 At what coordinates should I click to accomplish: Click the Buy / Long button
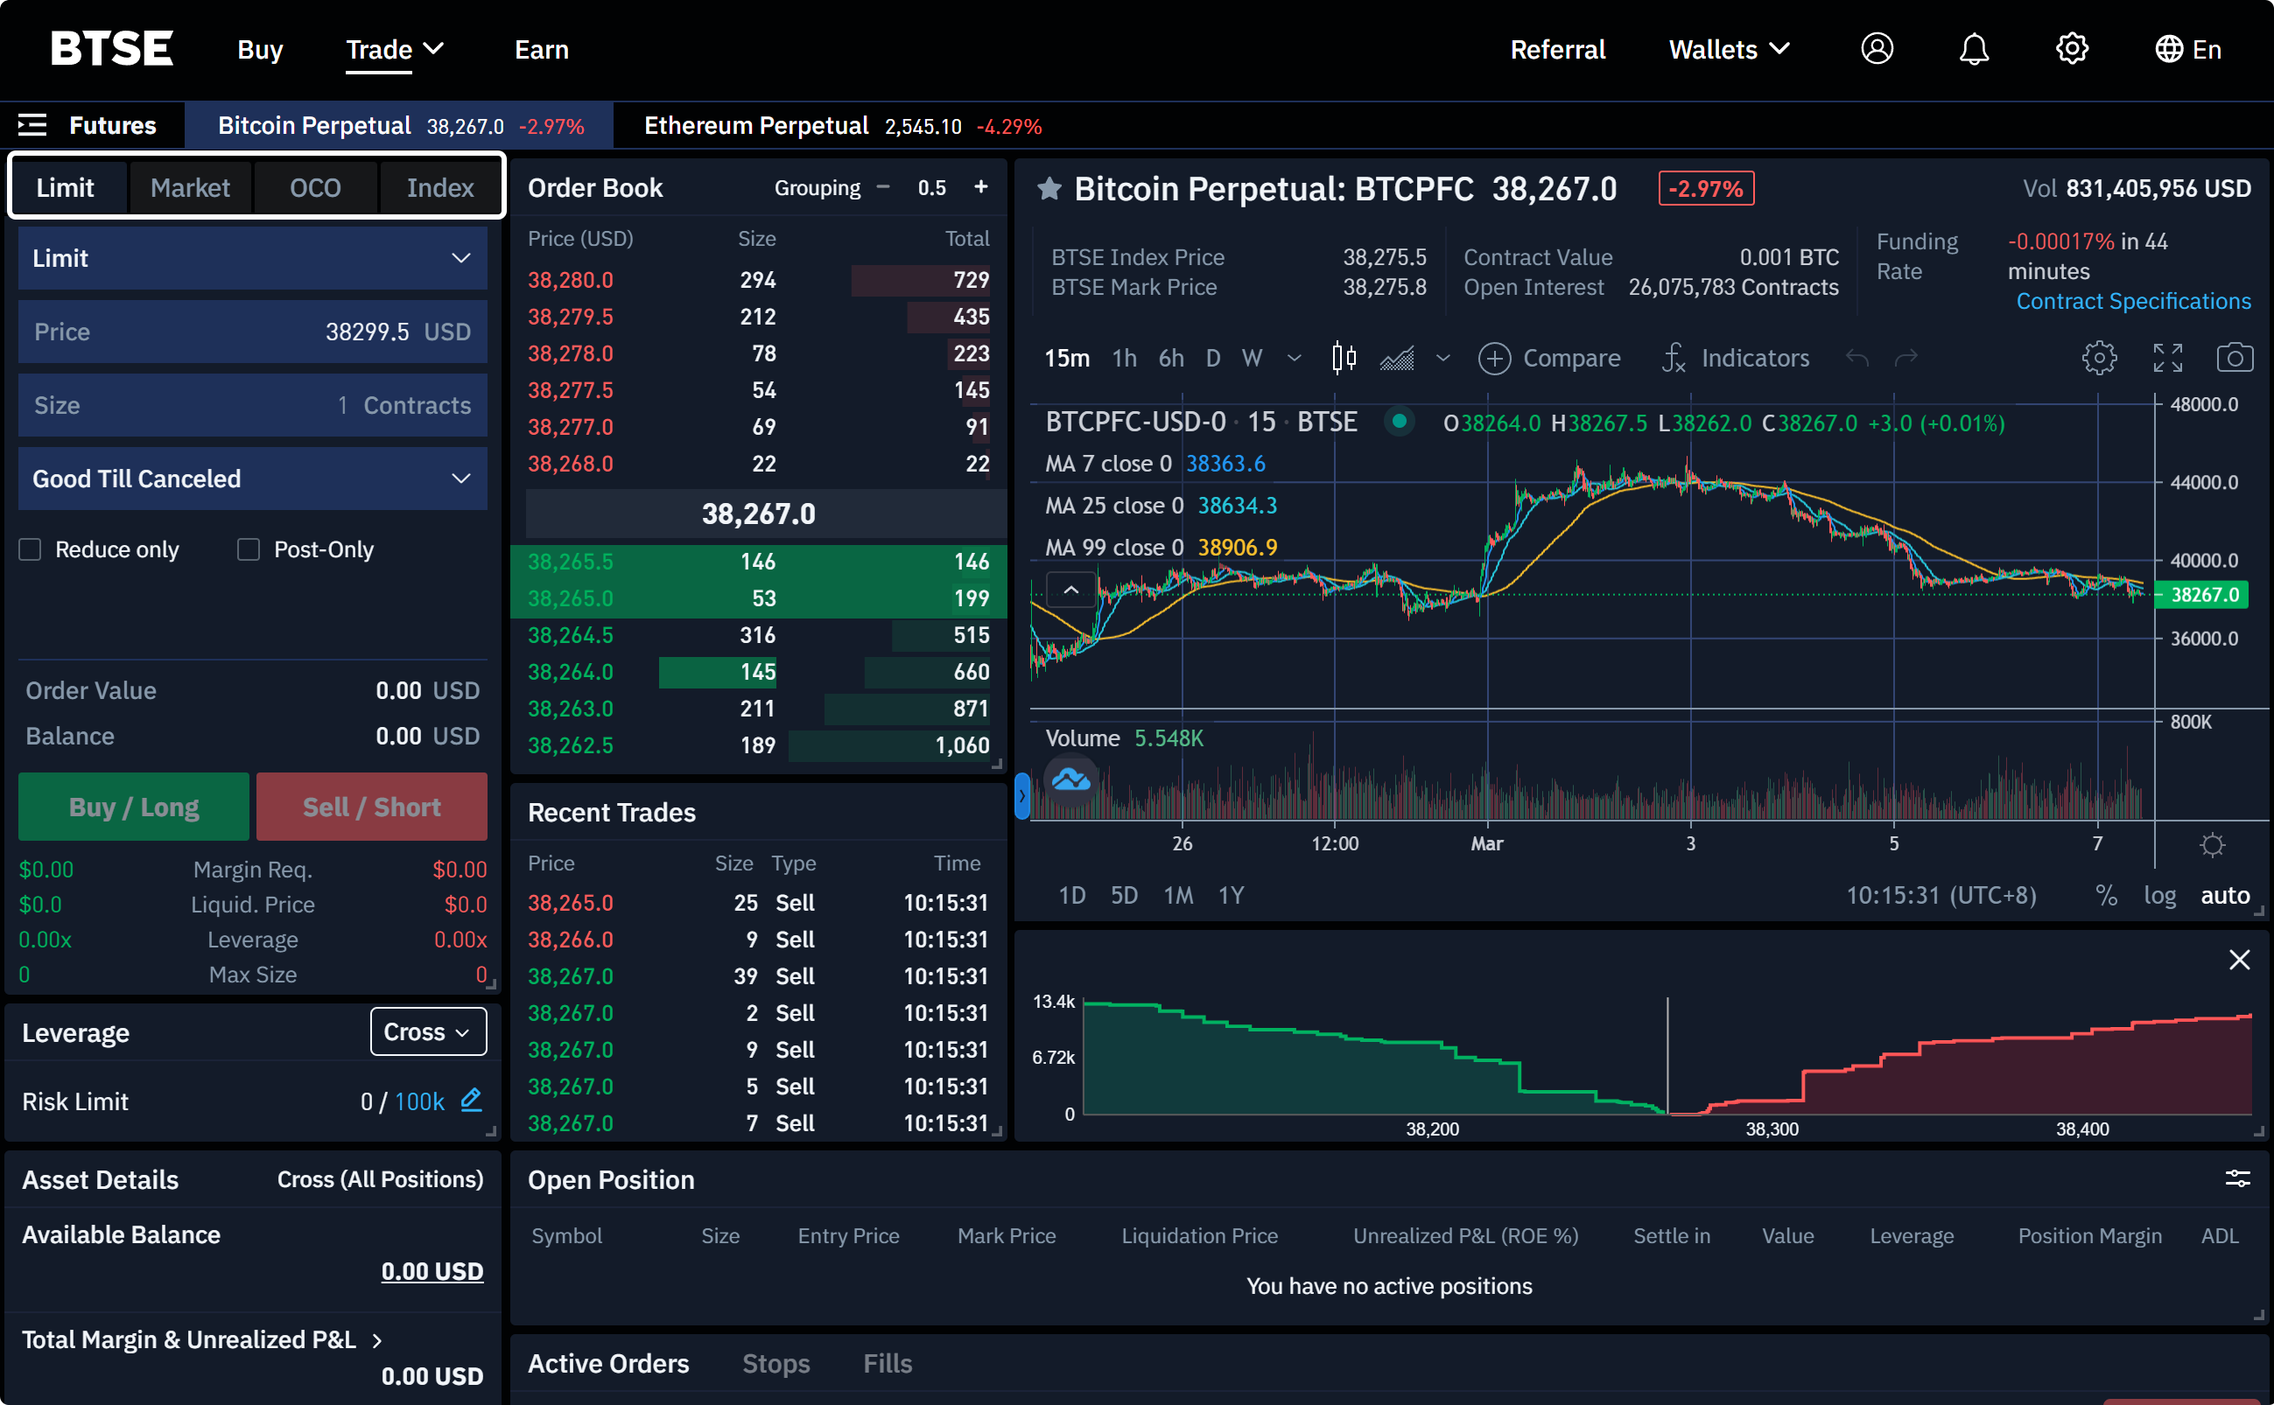point(134,807)
